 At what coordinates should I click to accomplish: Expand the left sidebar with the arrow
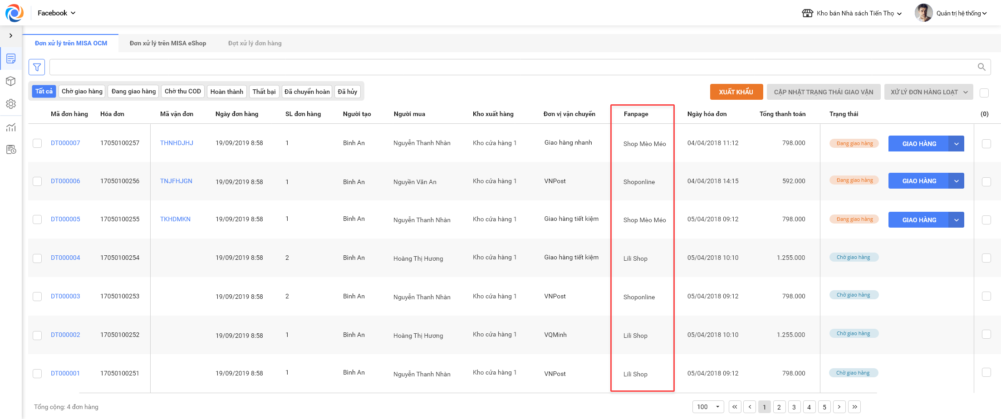[x=11, y=35]
